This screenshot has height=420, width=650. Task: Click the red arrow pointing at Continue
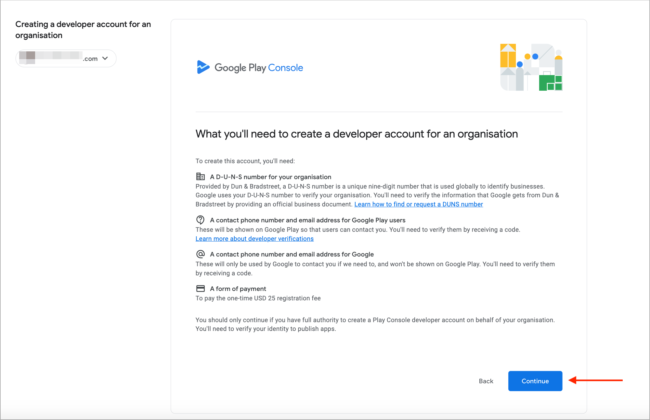595,380
